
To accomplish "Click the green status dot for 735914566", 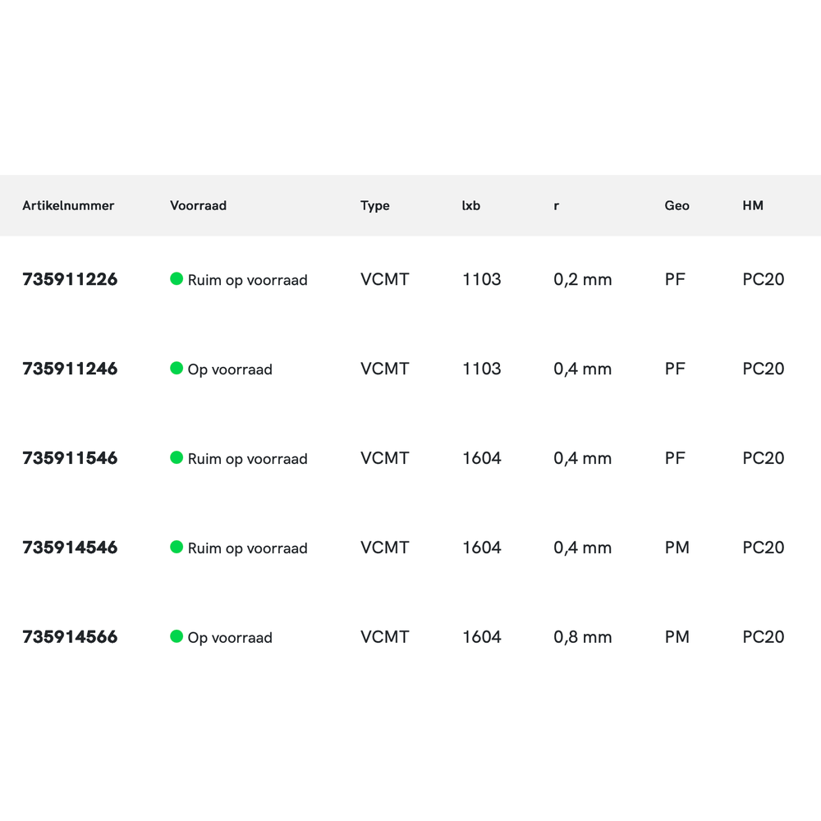I will point(177,637).
